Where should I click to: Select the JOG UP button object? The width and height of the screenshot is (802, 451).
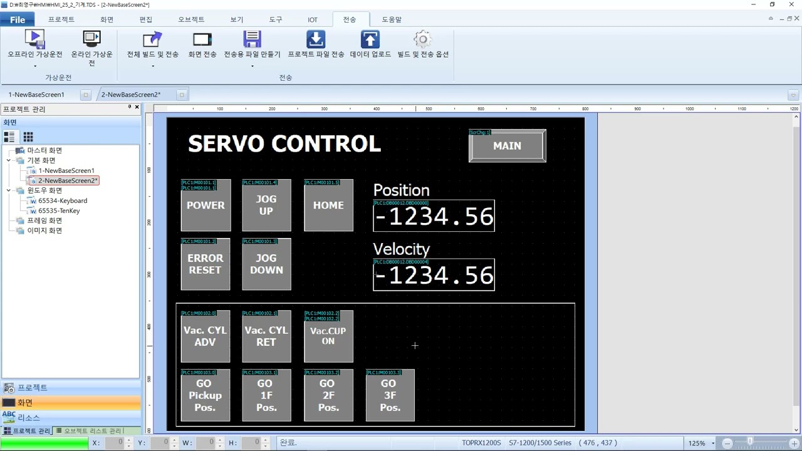tap(266, 205)
